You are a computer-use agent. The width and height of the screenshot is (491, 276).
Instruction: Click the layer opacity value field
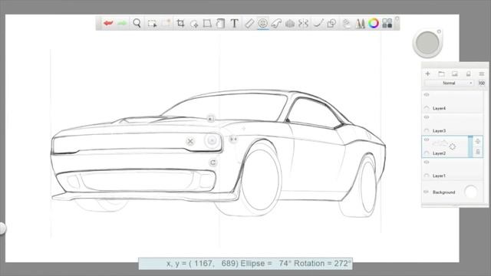pos(482,83)
